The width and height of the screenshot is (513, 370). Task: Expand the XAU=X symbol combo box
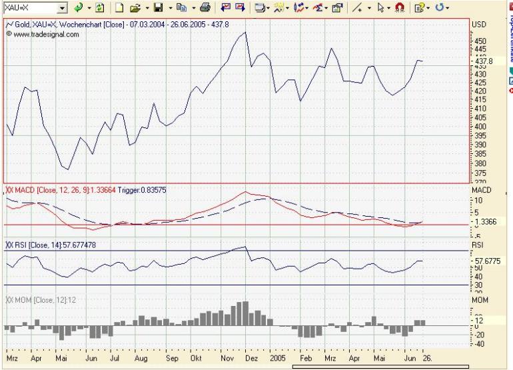62,8
